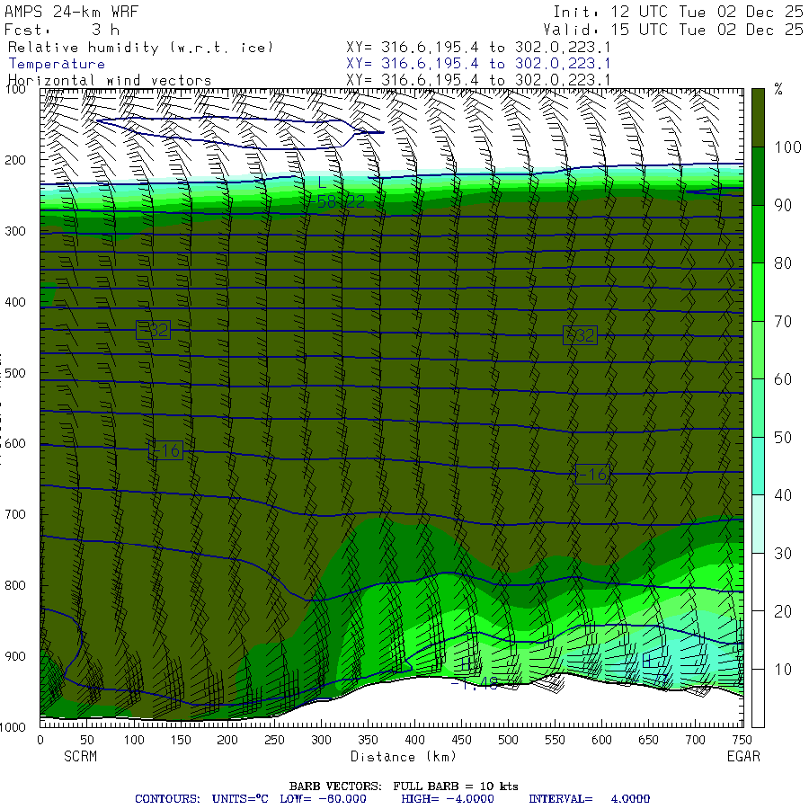Select the left '-16' contour label

click(165, 450)
